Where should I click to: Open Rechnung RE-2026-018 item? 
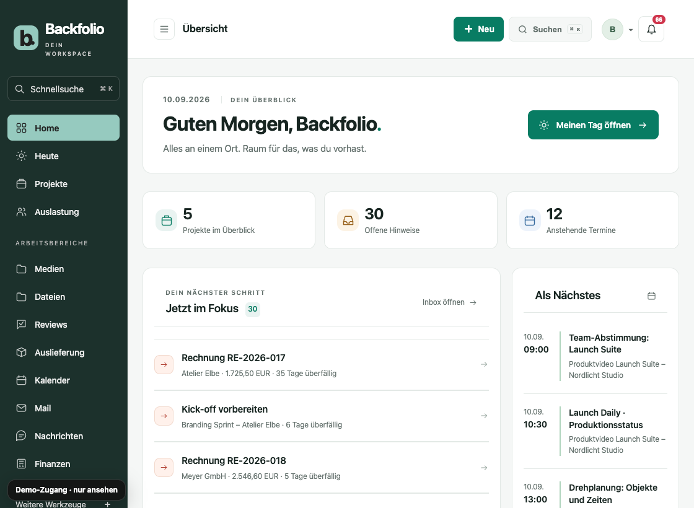coord(322,468)
